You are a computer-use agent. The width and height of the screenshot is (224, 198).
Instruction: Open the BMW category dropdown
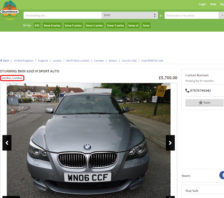pos(130,15)
